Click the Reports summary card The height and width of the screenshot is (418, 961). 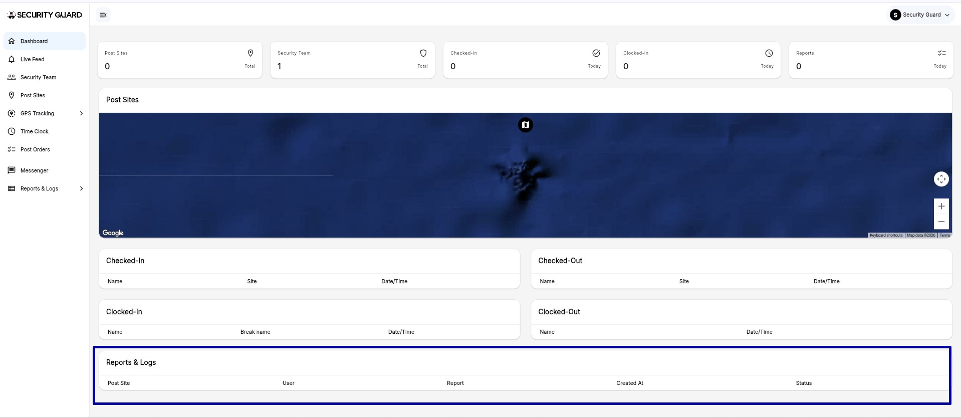pyautogui.click(x=871, y=60)
